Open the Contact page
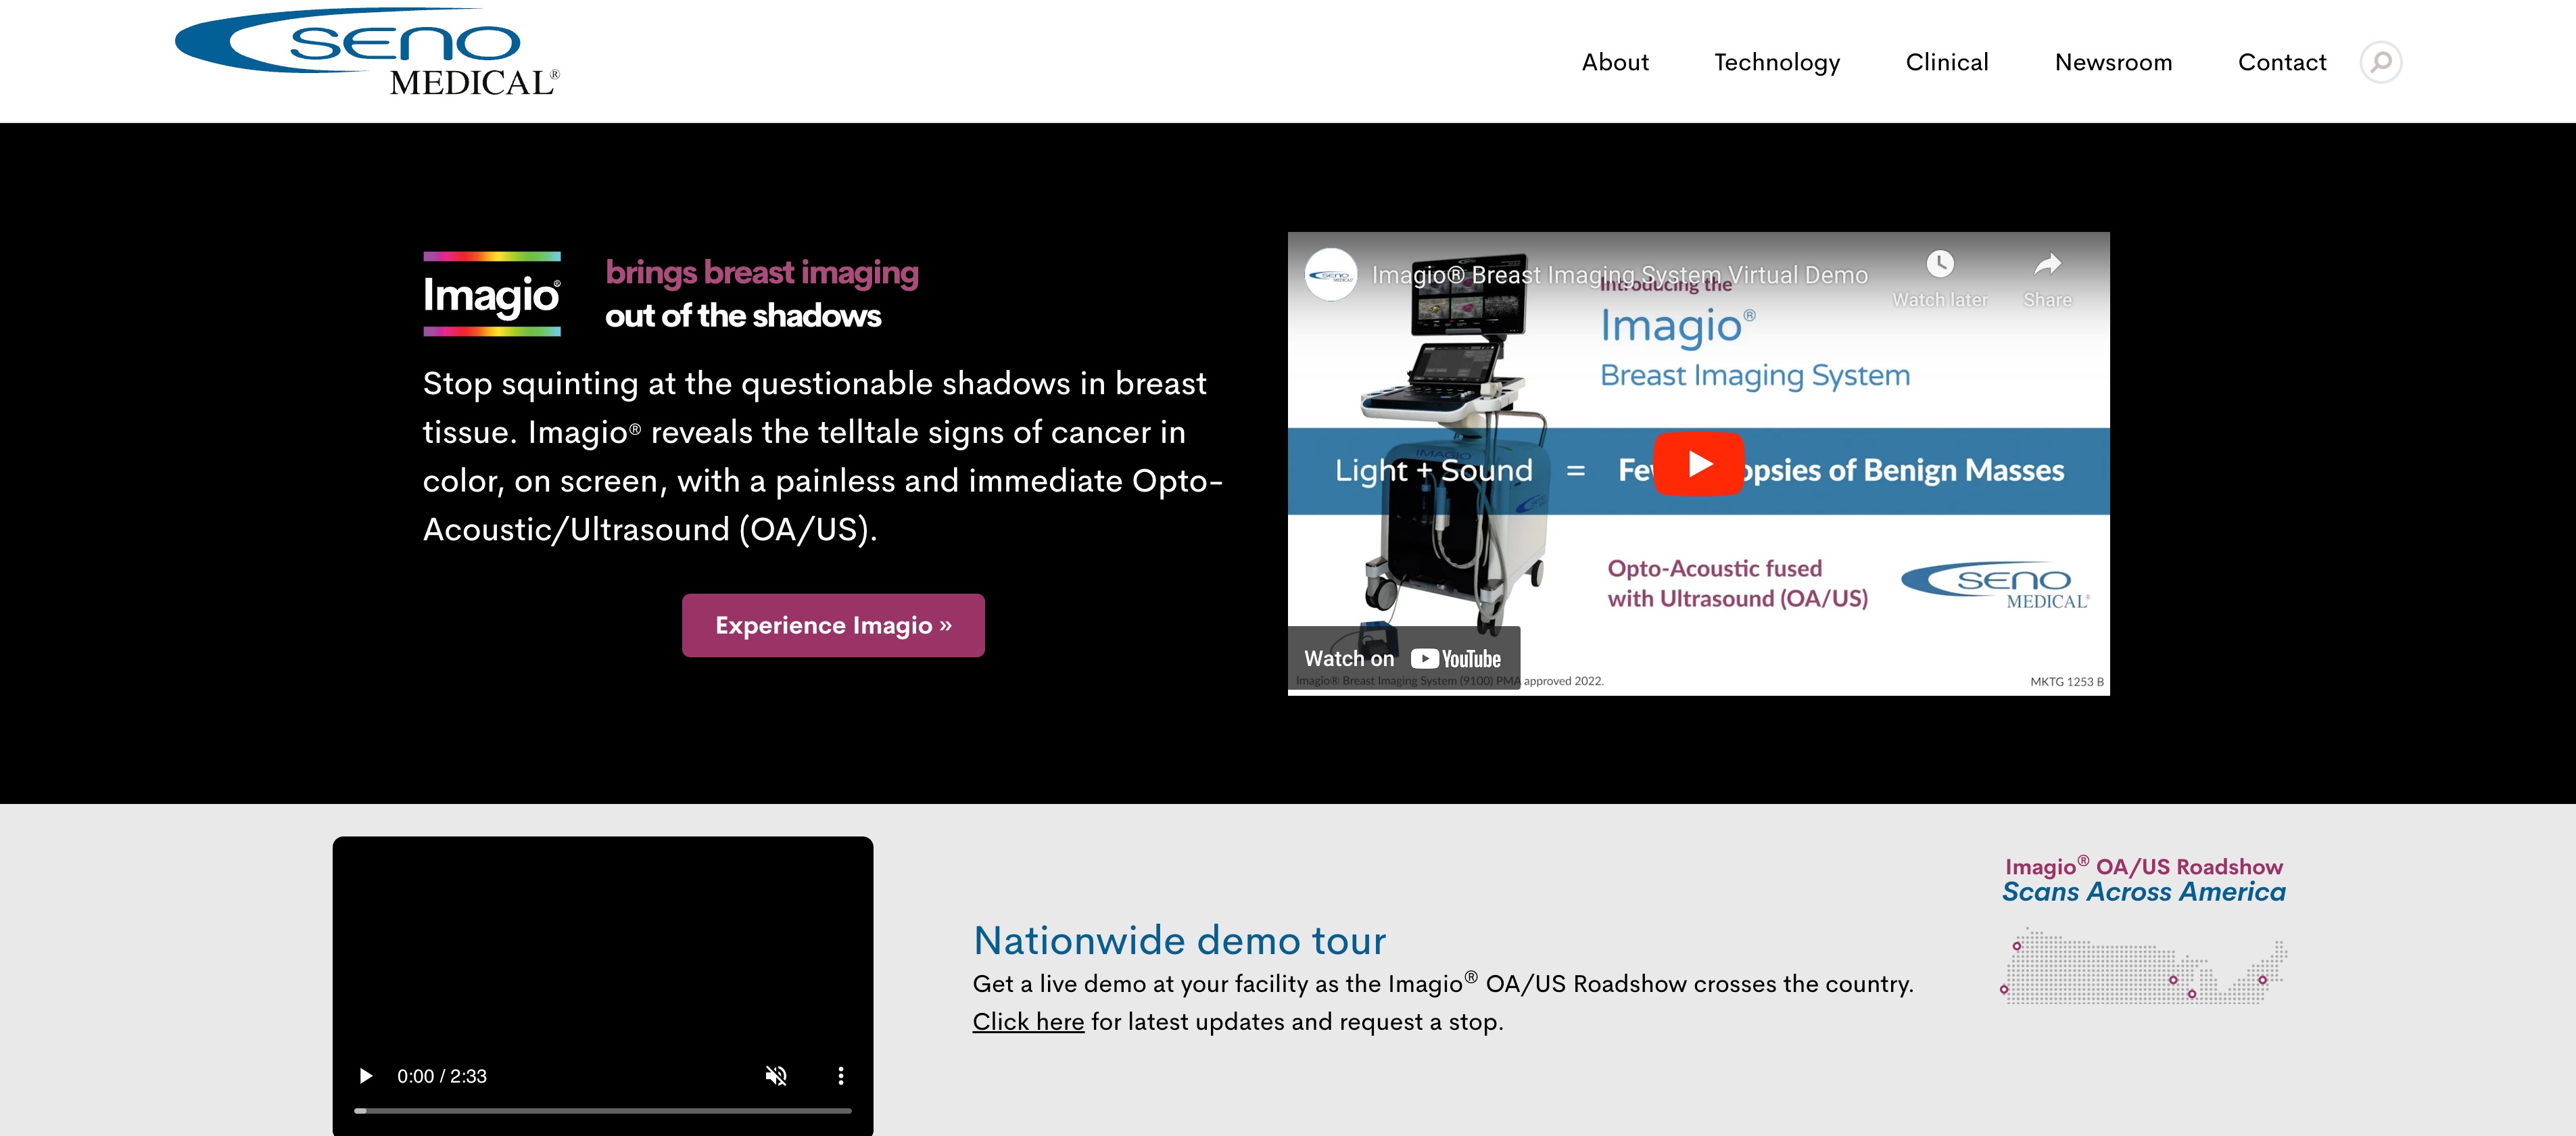Image resolution: width=2576 pixels, height=1136 pixels. point(2281,62)
